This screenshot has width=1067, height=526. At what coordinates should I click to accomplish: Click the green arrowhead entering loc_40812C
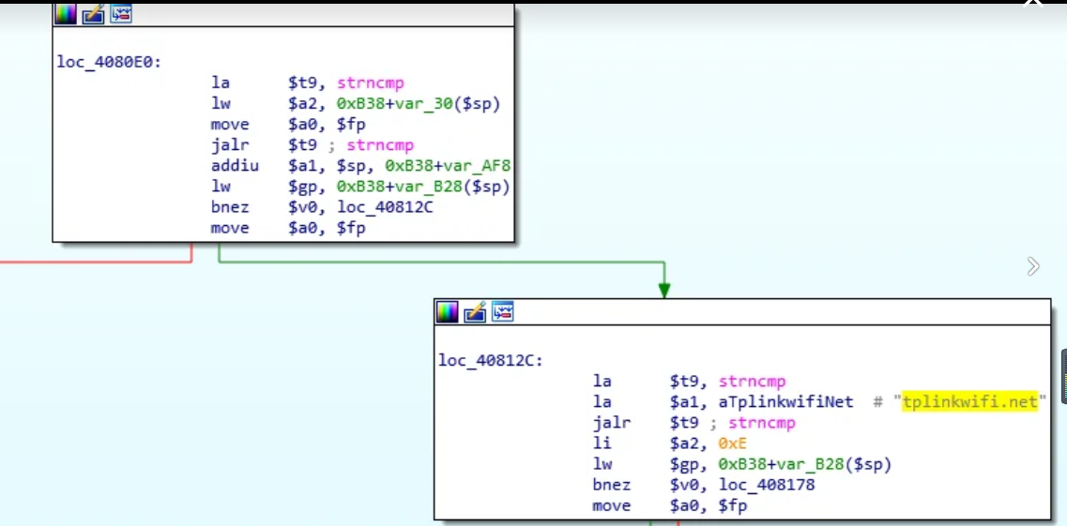tap(664, 291)
